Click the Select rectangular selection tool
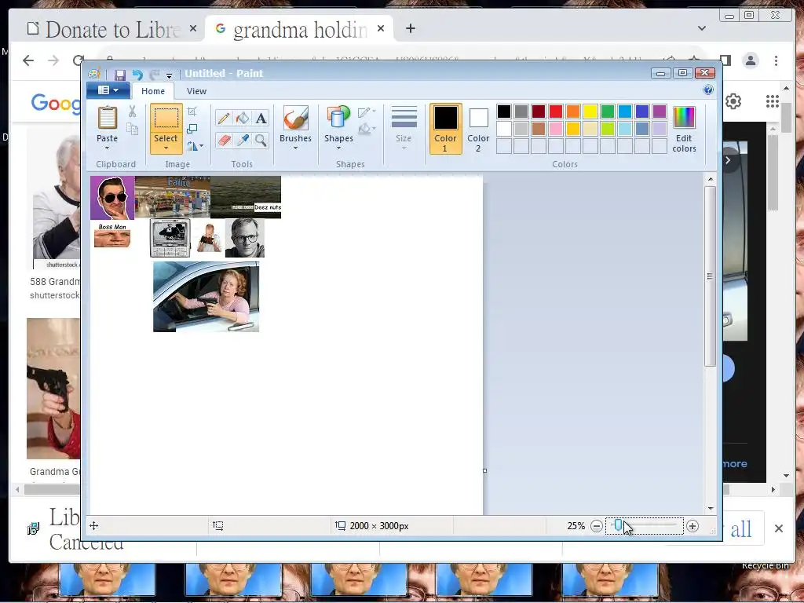This screenshot has width=804, height=603. 166,119
